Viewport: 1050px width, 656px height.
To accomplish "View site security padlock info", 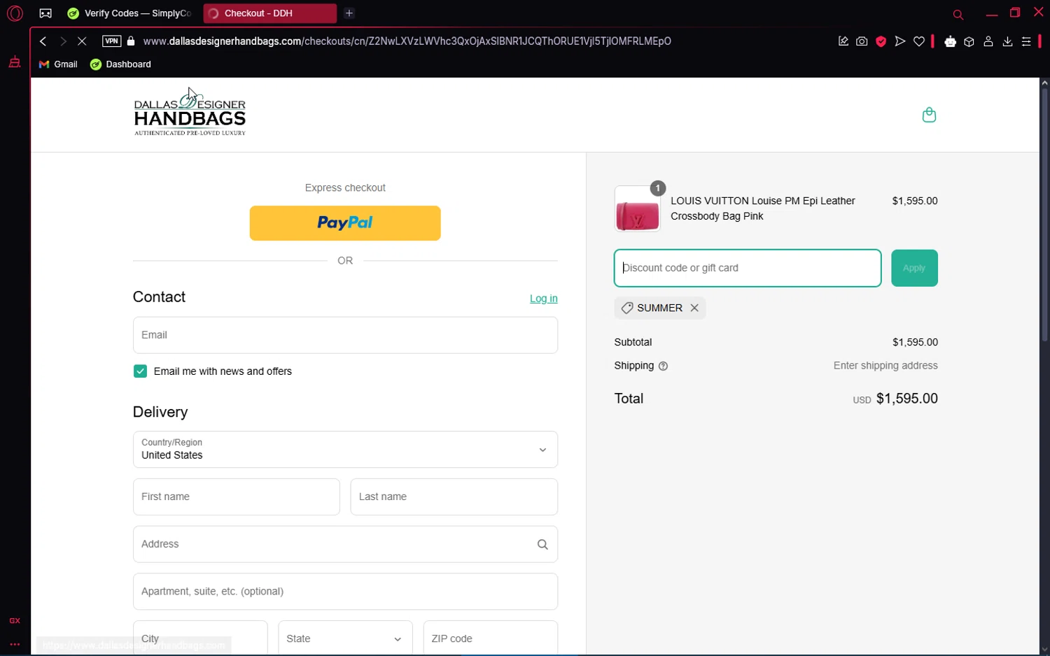I will point(131,41).
